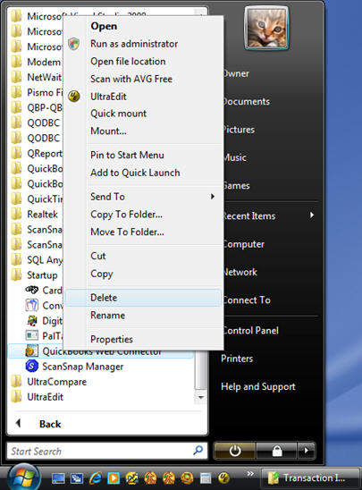Image resolution: width=362 pixels, height=490 pixels.
Task: Click the QuickBooks Web Connector icon
Action: [x=31, y=351]
